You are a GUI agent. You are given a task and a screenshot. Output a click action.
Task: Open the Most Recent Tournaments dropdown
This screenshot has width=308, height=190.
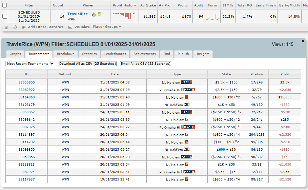(30, 63)
